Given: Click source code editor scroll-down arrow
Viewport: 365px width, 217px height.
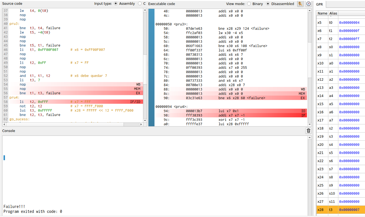Looking at the screenshot, I should point(145,120).
